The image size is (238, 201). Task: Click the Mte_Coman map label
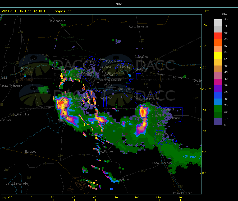point(141,69)
